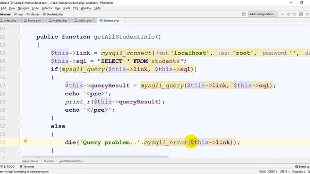Click Student.php in the navigation bar
This screenshot has height=174, width=310.
(x=53, y=14)
